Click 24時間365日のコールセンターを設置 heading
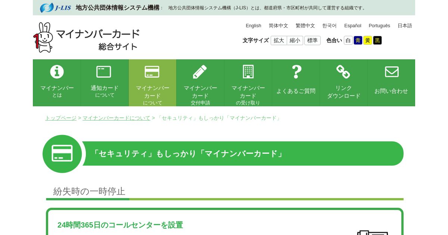 coord(120,225)
